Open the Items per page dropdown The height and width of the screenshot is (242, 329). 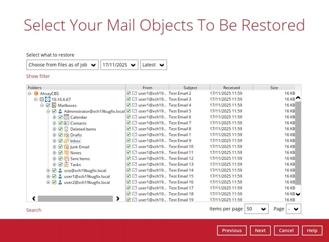click(256, 209)
